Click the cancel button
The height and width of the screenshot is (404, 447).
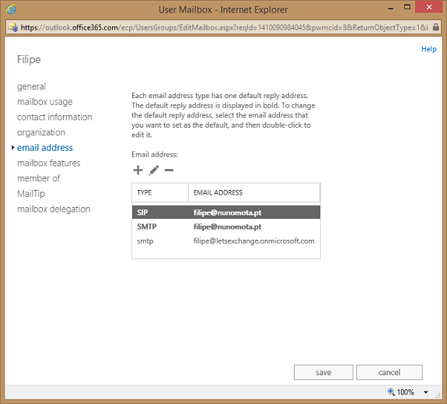coord(389,372)
